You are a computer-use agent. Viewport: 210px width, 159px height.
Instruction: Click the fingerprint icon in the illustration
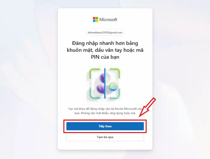tap(114, 87)
